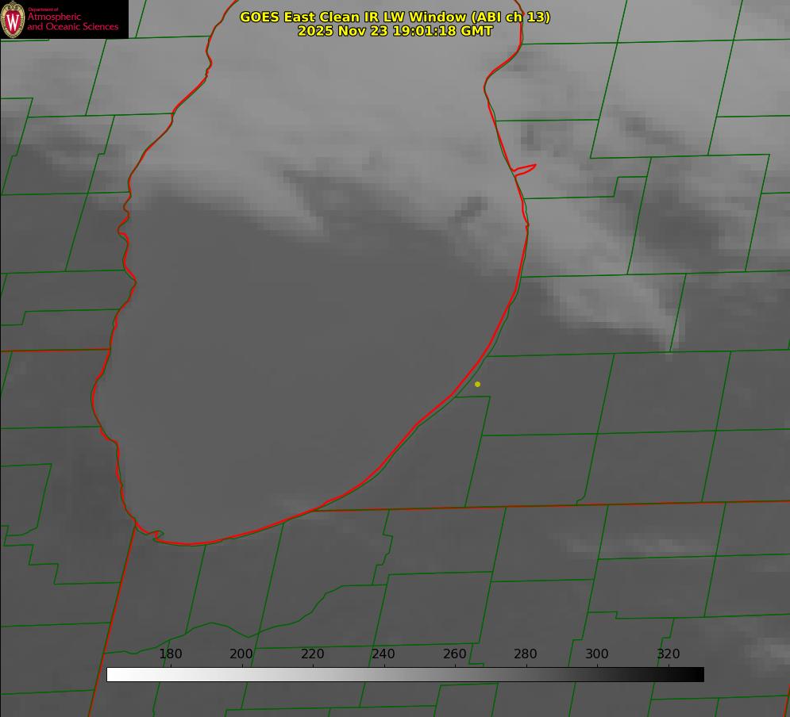Pick the 300 value on the colorbar
Image resolution: width=790 pixels, height=717 pixels.
(597, 654)
